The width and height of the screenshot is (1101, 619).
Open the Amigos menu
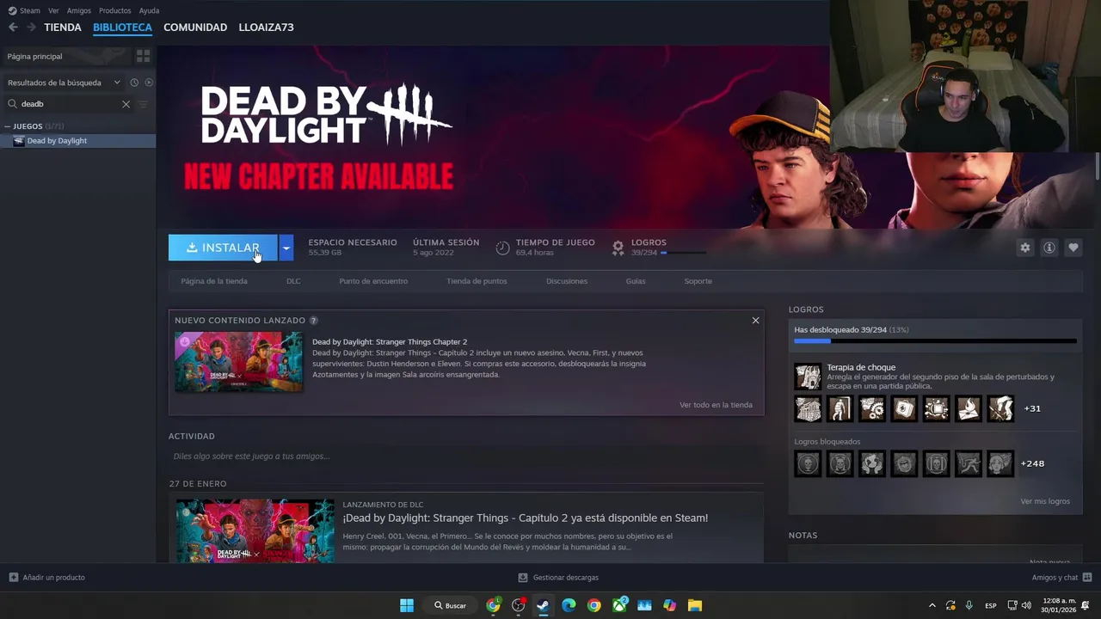coord(78,10)
